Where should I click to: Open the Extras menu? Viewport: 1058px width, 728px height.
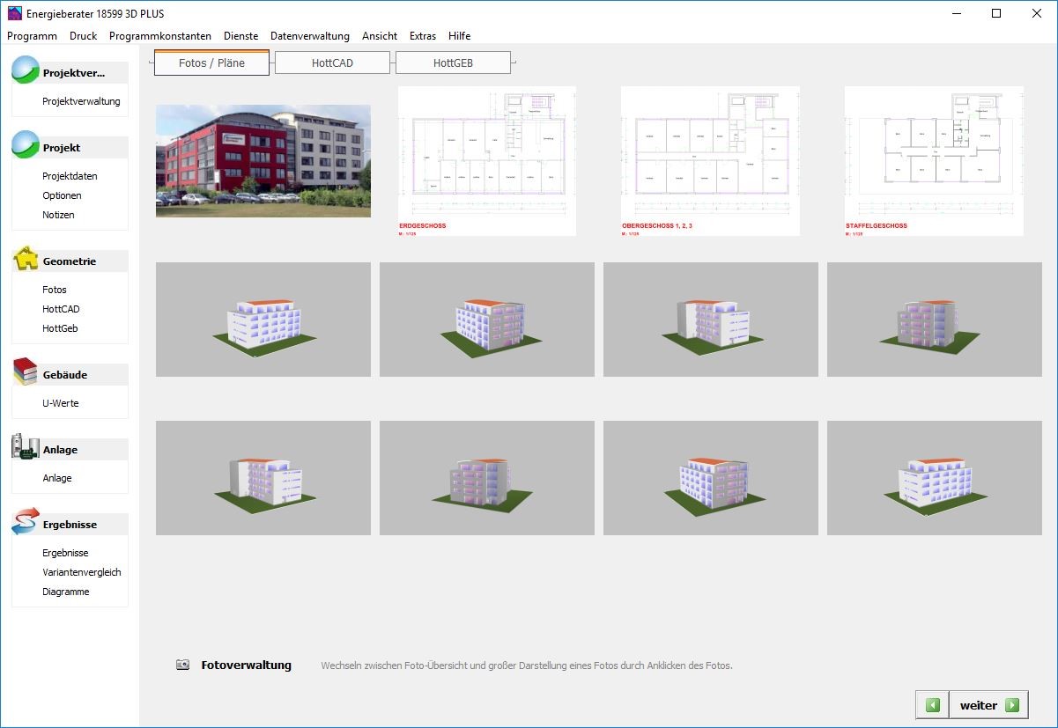point(422,36)
